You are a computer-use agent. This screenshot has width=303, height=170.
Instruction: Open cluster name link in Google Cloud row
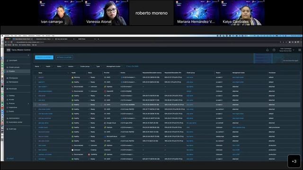click(x=44, y=123)
